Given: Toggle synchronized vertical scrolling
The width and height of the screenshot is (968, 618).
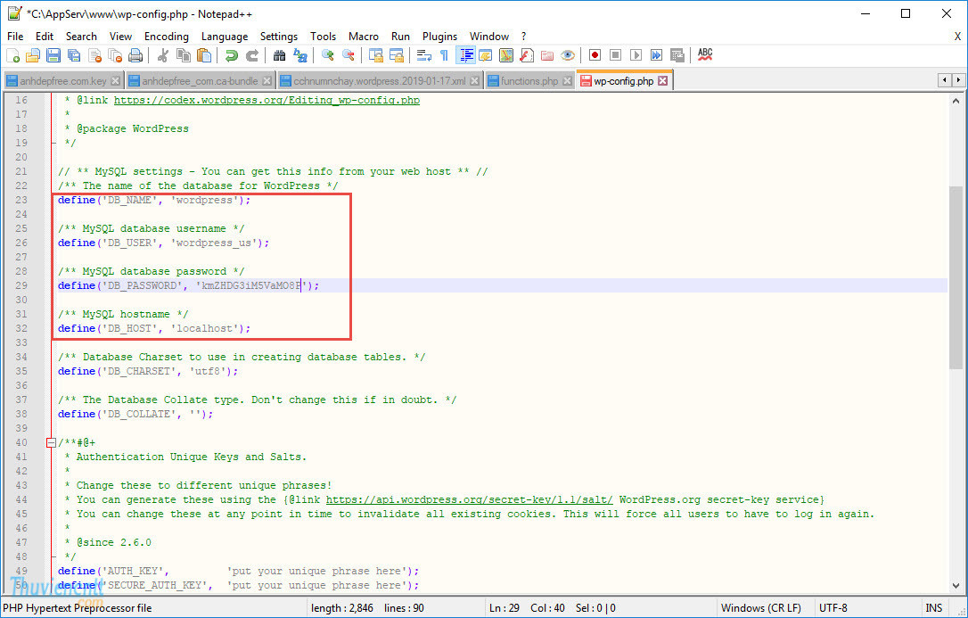Looking at the screenshot, I should pyautogui.click(x=376, y=55).
